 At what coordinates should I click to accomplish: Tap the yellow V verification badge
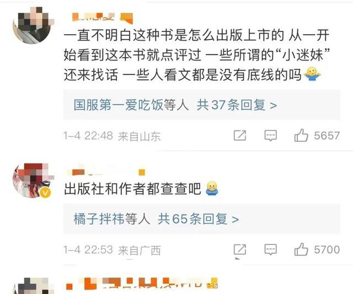pyautogui.click(x=45, y=193)
